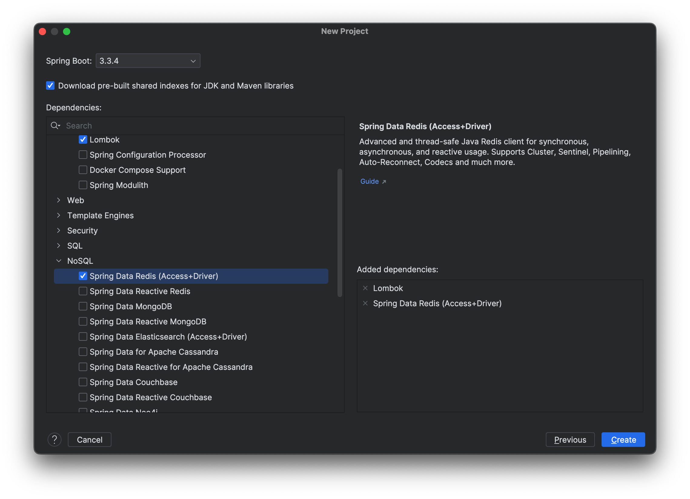
Task: Select Lombok entry in Added dependencies
Action: [x=388, y=288]
